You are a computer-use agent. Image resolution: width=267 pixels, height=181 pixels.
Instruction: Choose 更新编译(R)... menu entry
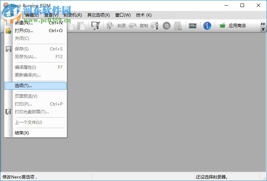pos(36,75)
